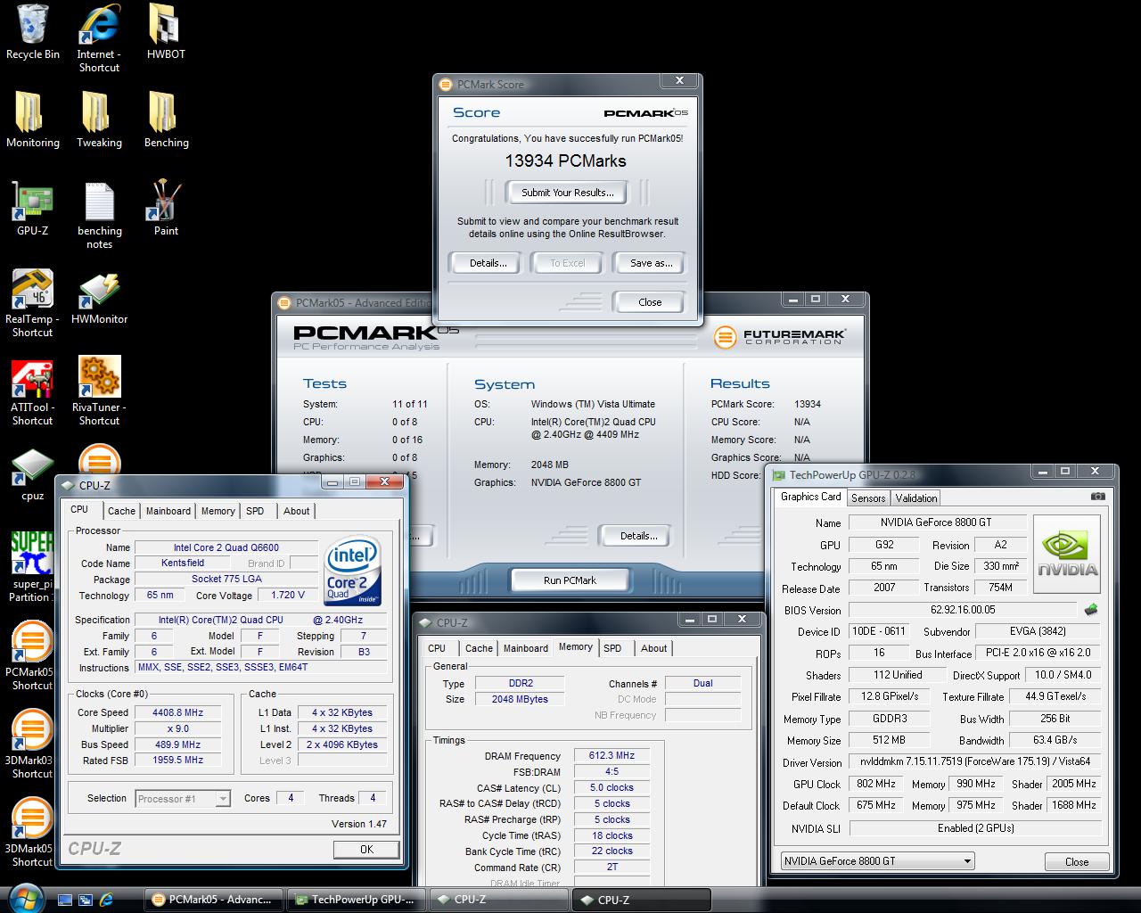Click Submit Your Results button
This screenshot has width=1141, height=913.
point(568,193)
